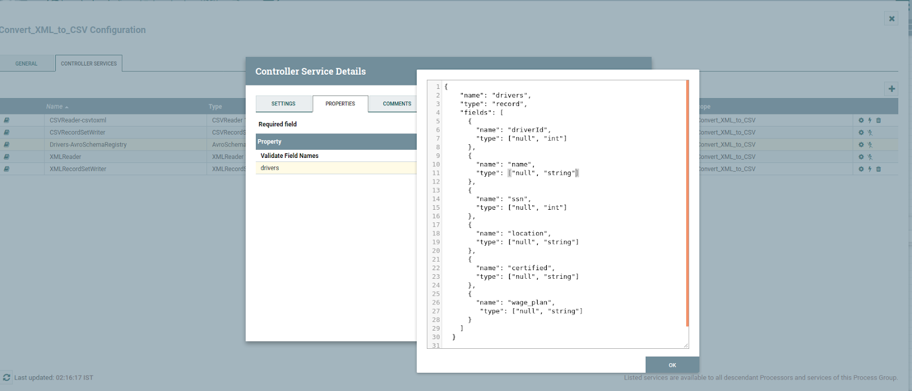Viewport: 912px width, 391px height.
Task: Click the trash icon for XMLRecordSetWriter
Action: click(x=878, y=169)
